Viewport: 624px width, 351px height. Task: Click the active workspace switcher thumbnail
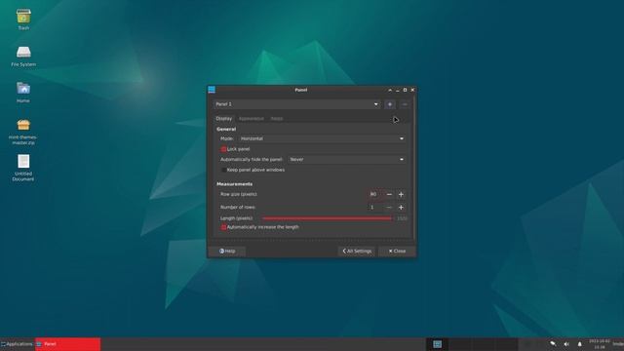coord(438,344)
